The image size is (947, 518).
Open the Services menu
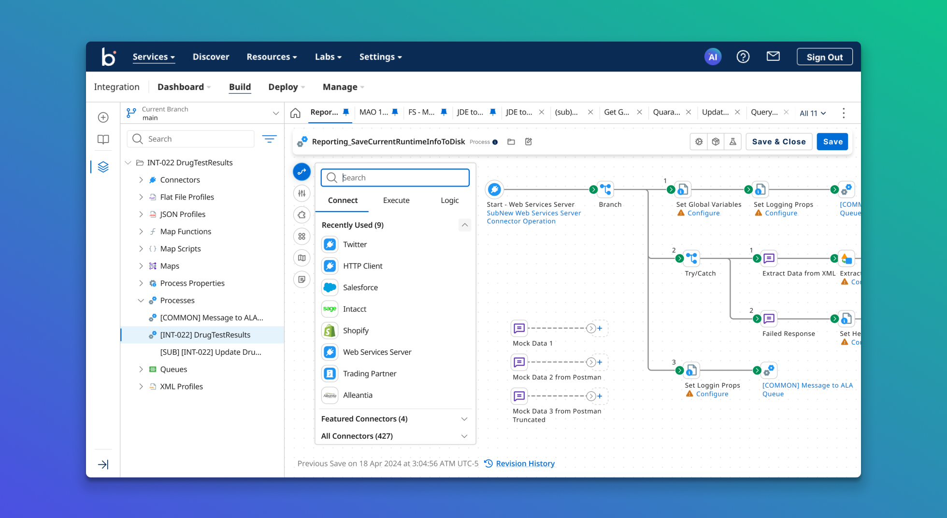(x=154, y=57)
